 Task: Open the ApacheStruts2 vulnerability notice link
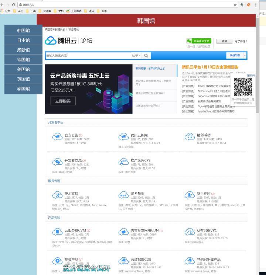point(216,111)
